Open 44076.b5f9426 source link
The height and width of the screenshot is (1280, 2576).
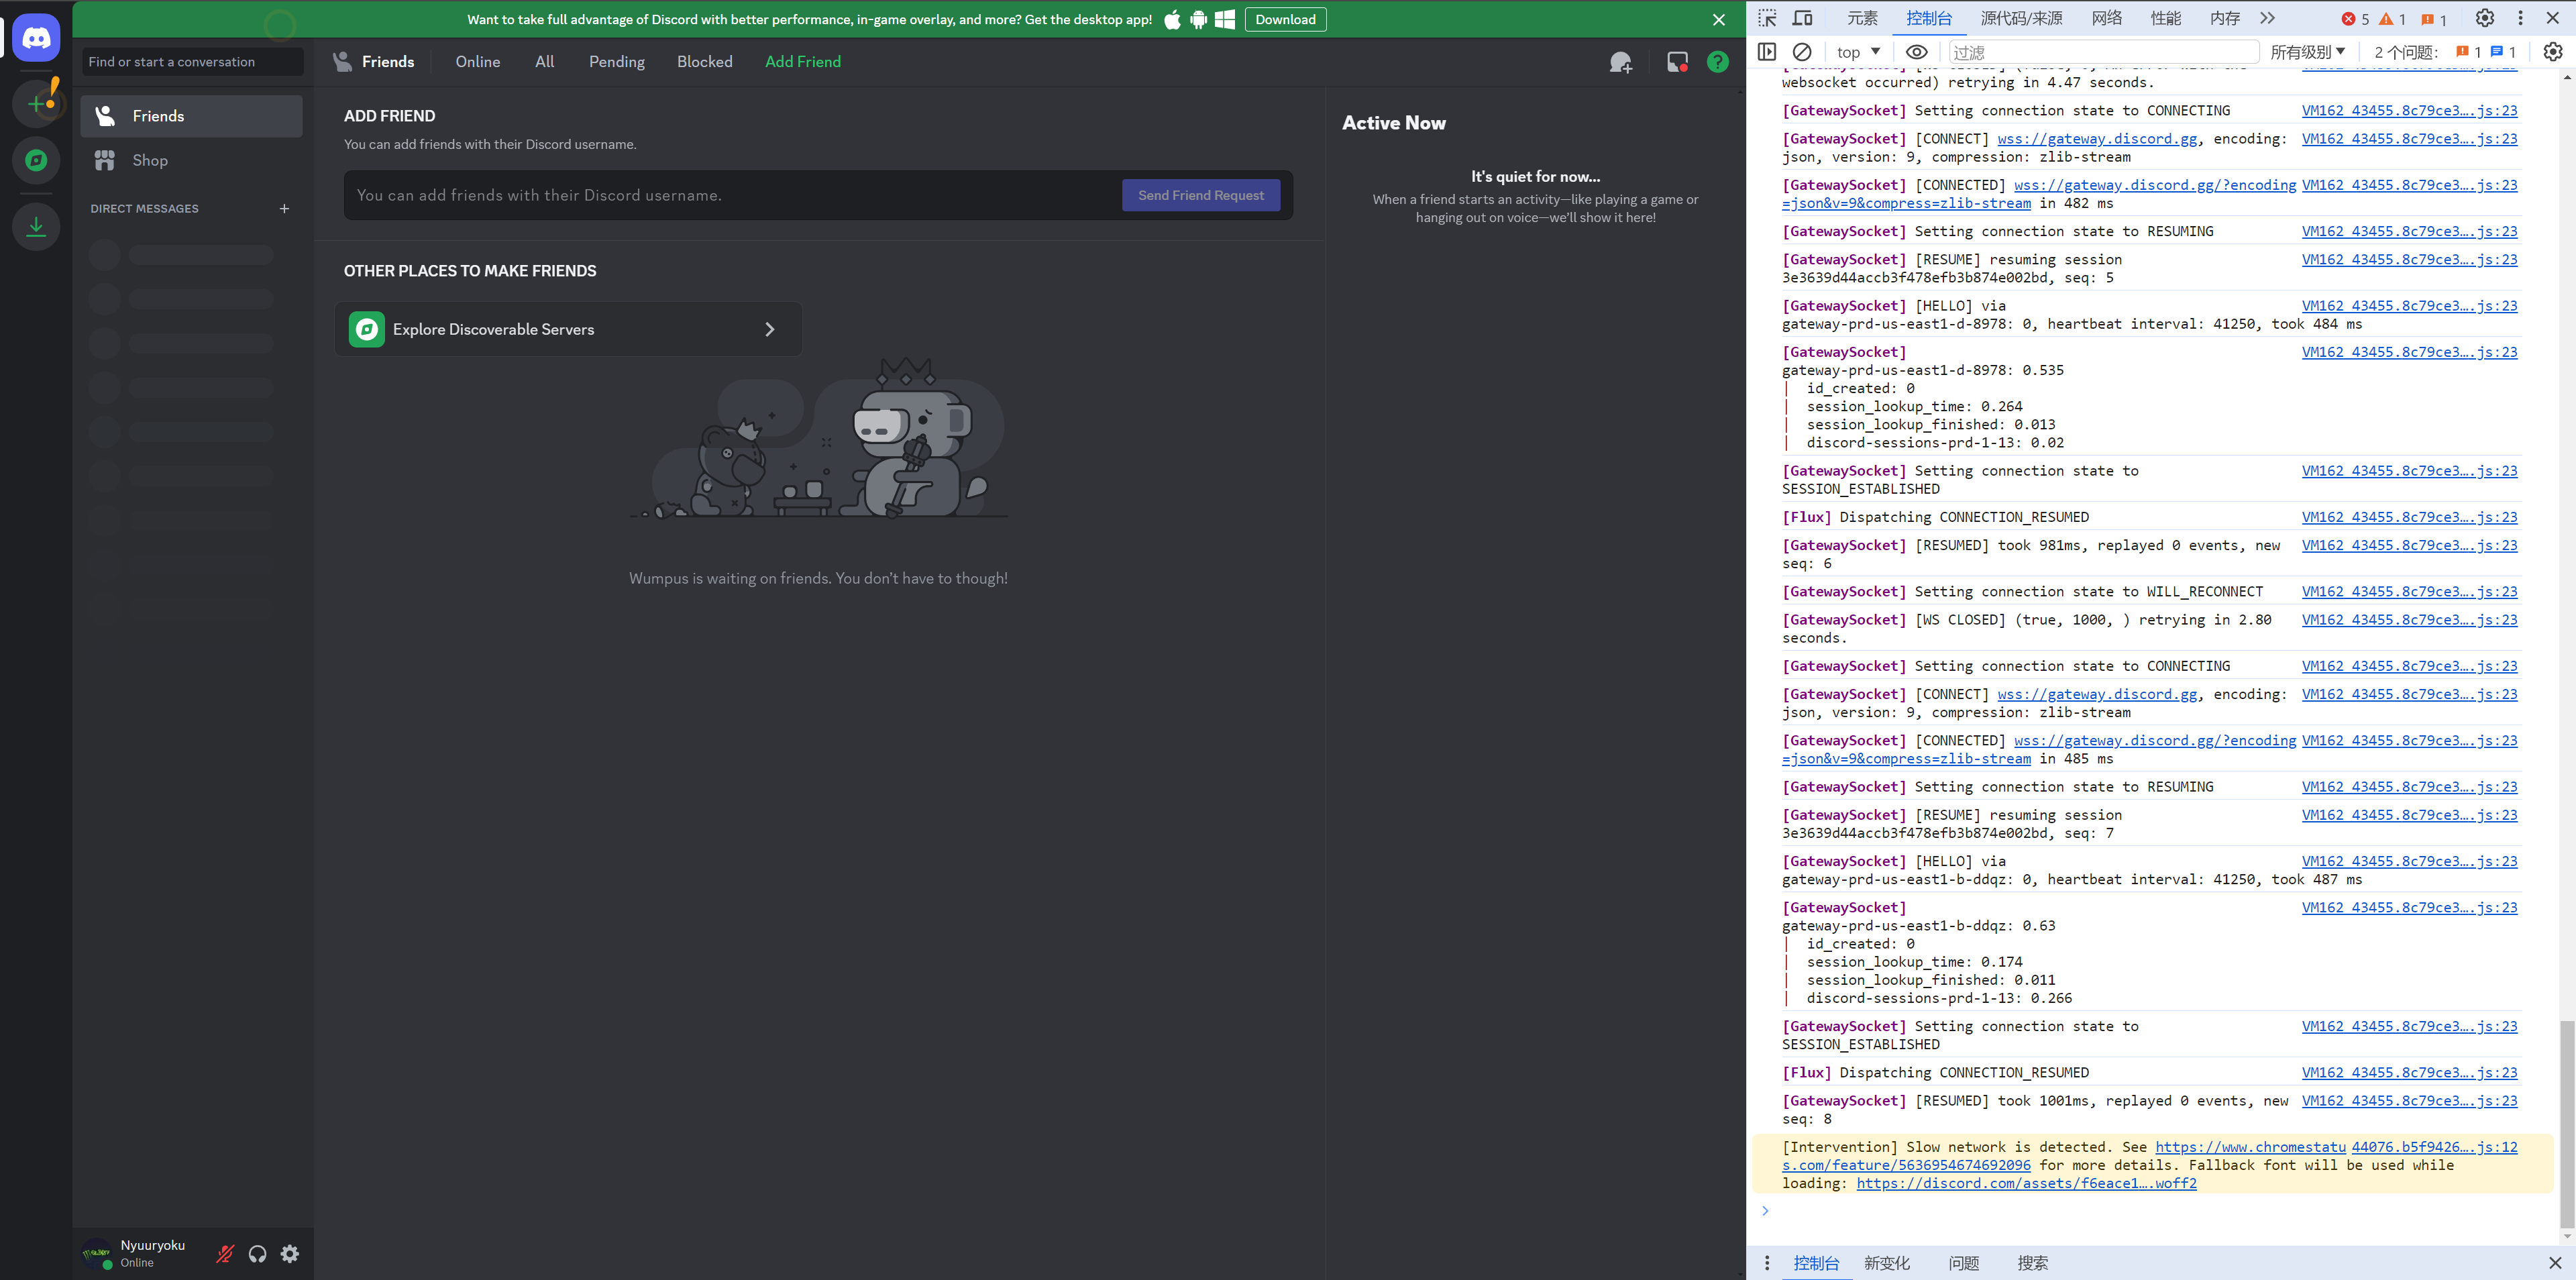(x=2435, y=1147)
